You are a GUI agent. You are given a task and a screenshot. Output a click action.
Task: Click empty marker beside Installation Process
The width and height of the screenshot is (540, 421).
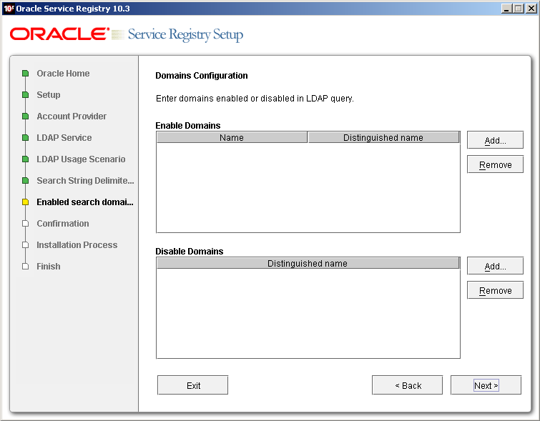click(x=25, y=244)
